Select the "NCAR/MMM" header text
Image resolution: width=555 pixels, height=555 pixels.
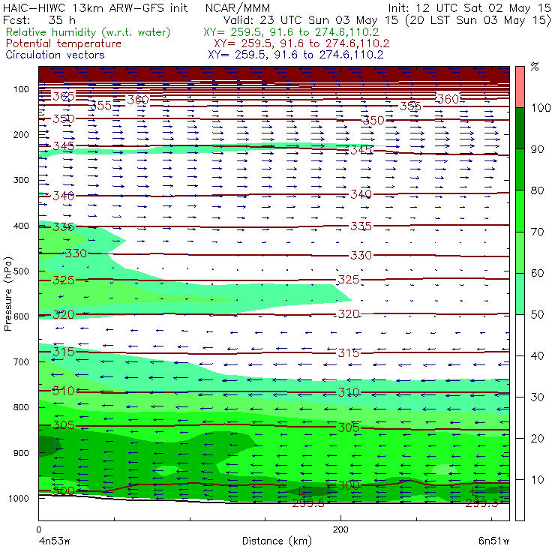pyautogui.click(x=238, y=8)
